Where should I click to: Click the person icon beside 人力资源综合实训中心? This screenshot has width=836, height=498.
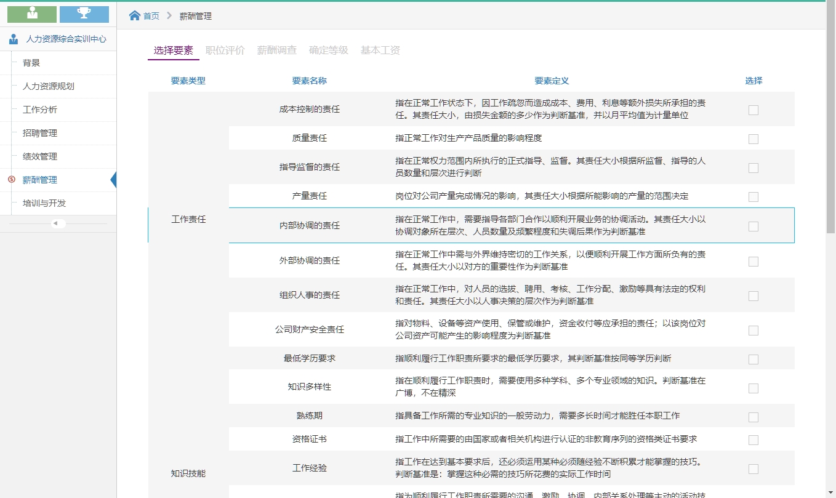click(14, 39)
